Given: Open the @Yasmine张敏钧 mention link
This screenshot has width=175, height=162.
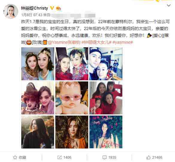Looking at the screenshot, I should click(64, 42).
